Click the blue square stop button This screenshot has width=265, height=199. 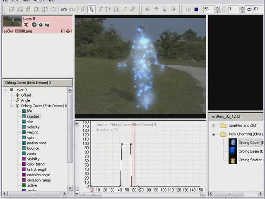[x=196, y=9]
